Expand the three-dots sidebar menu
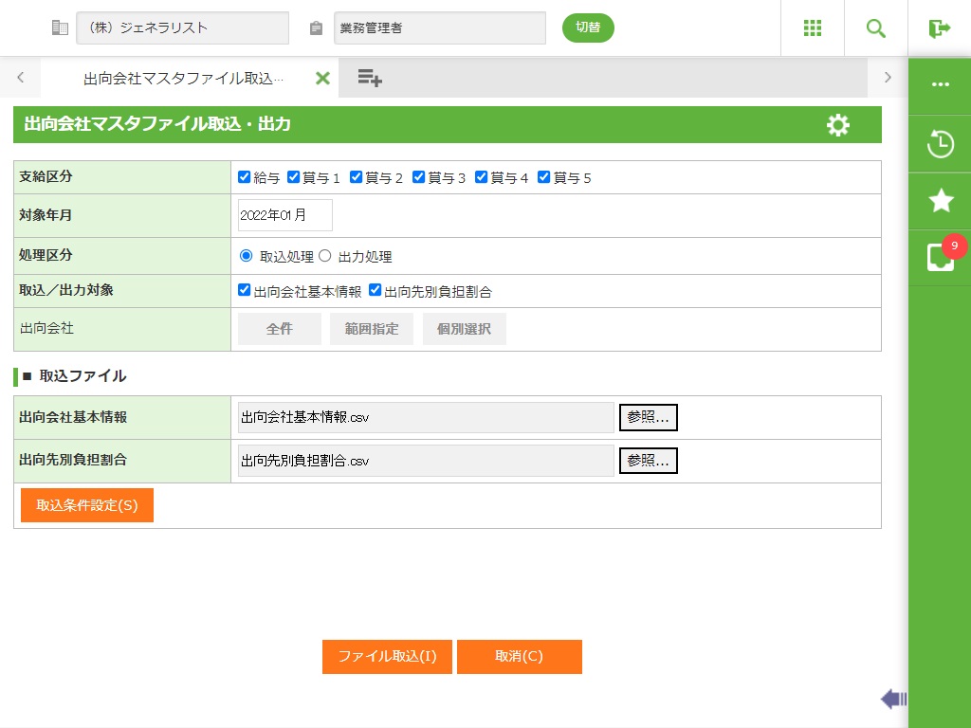Viewport: 971px width, 728px height. tap(940, 84)
